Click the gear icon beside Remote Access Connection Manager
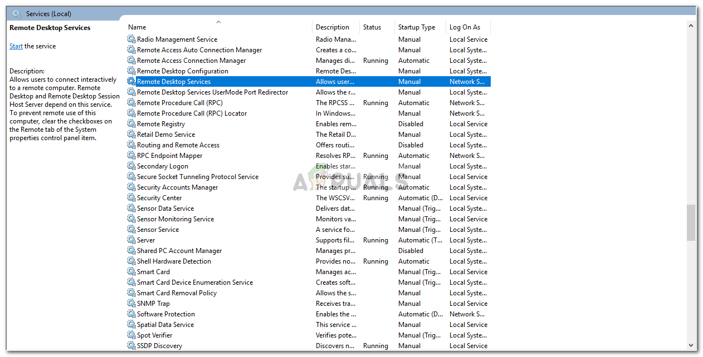This screenshot has height=357, width=703. click(131, 61)
